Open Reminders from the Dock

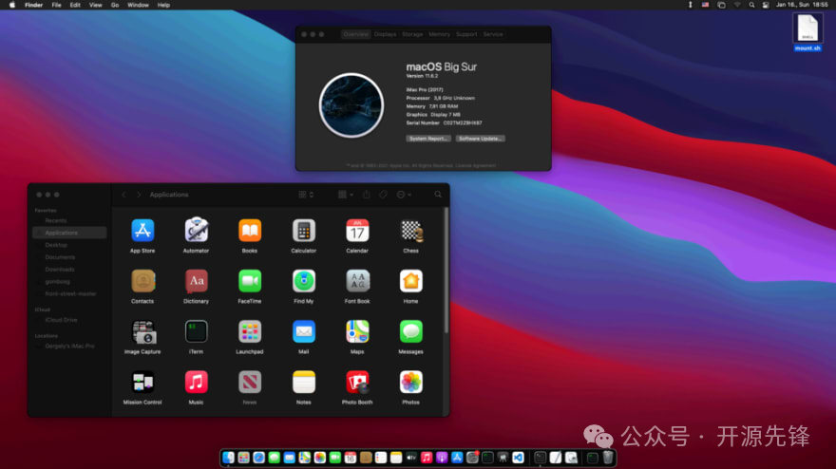[x=381, y=458]
